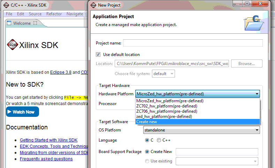Open Frequently asked questions link
The height and width of the screenshot is (168, 275).
46,159
